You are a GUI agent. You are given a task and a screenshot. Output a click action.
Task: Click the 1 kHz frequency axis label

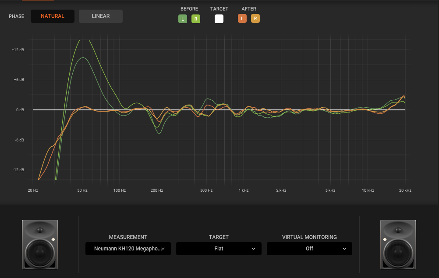tap(244, 190)
